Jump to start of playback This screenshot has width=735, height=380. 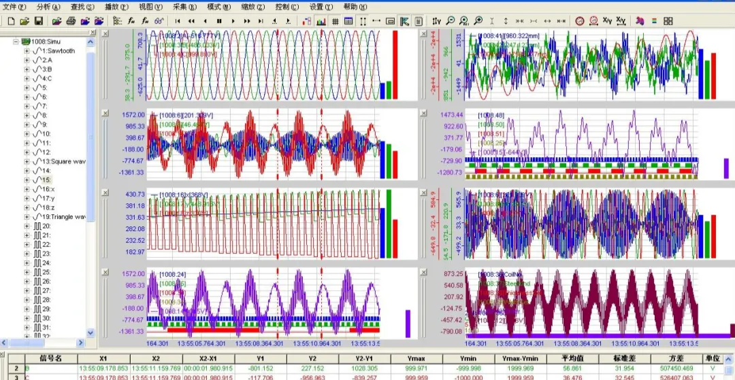(178, 21)
